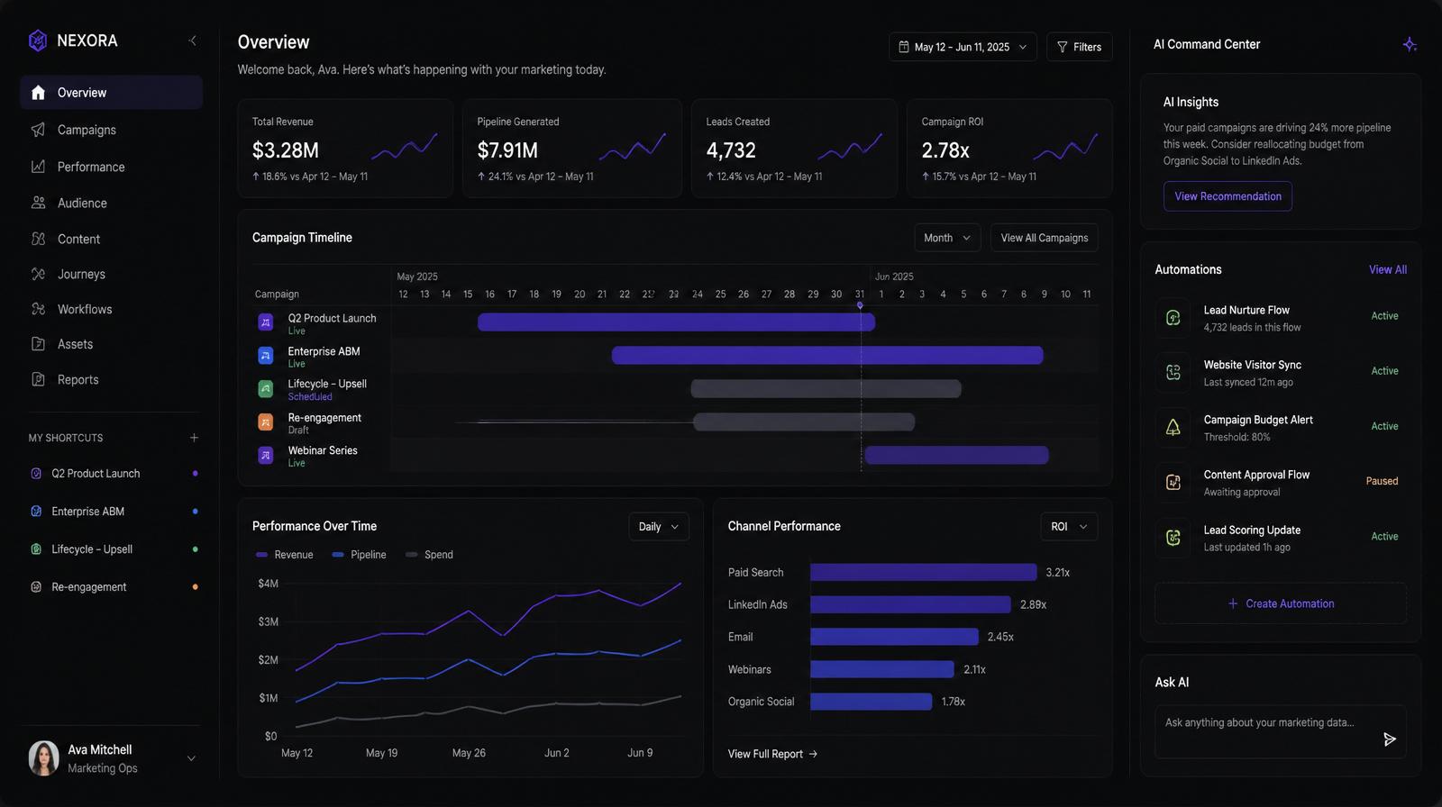Click Active status of Lead Scoring Update
Screen dimensions: 1442x807
(1384, 536)
